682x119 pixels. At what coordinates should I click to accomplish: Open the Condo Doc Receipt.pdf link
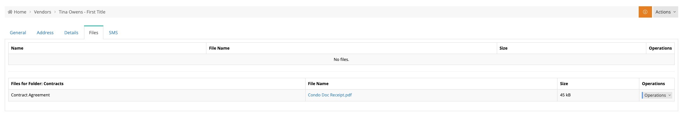point(330,95)
